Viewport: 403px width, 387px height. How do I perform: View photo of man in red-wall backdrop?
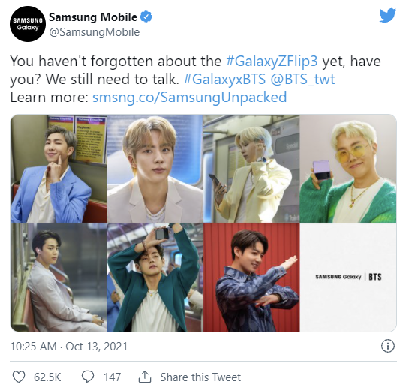pyautogui.click(x=251, y=277)
